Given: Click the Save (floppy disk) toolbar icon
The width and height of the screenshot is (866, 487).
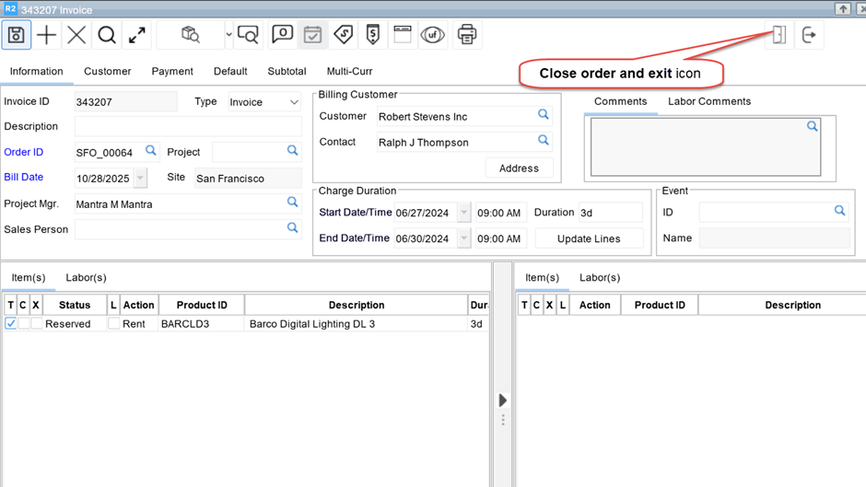Looking at the screenshot, I should (x=17, y=35).
